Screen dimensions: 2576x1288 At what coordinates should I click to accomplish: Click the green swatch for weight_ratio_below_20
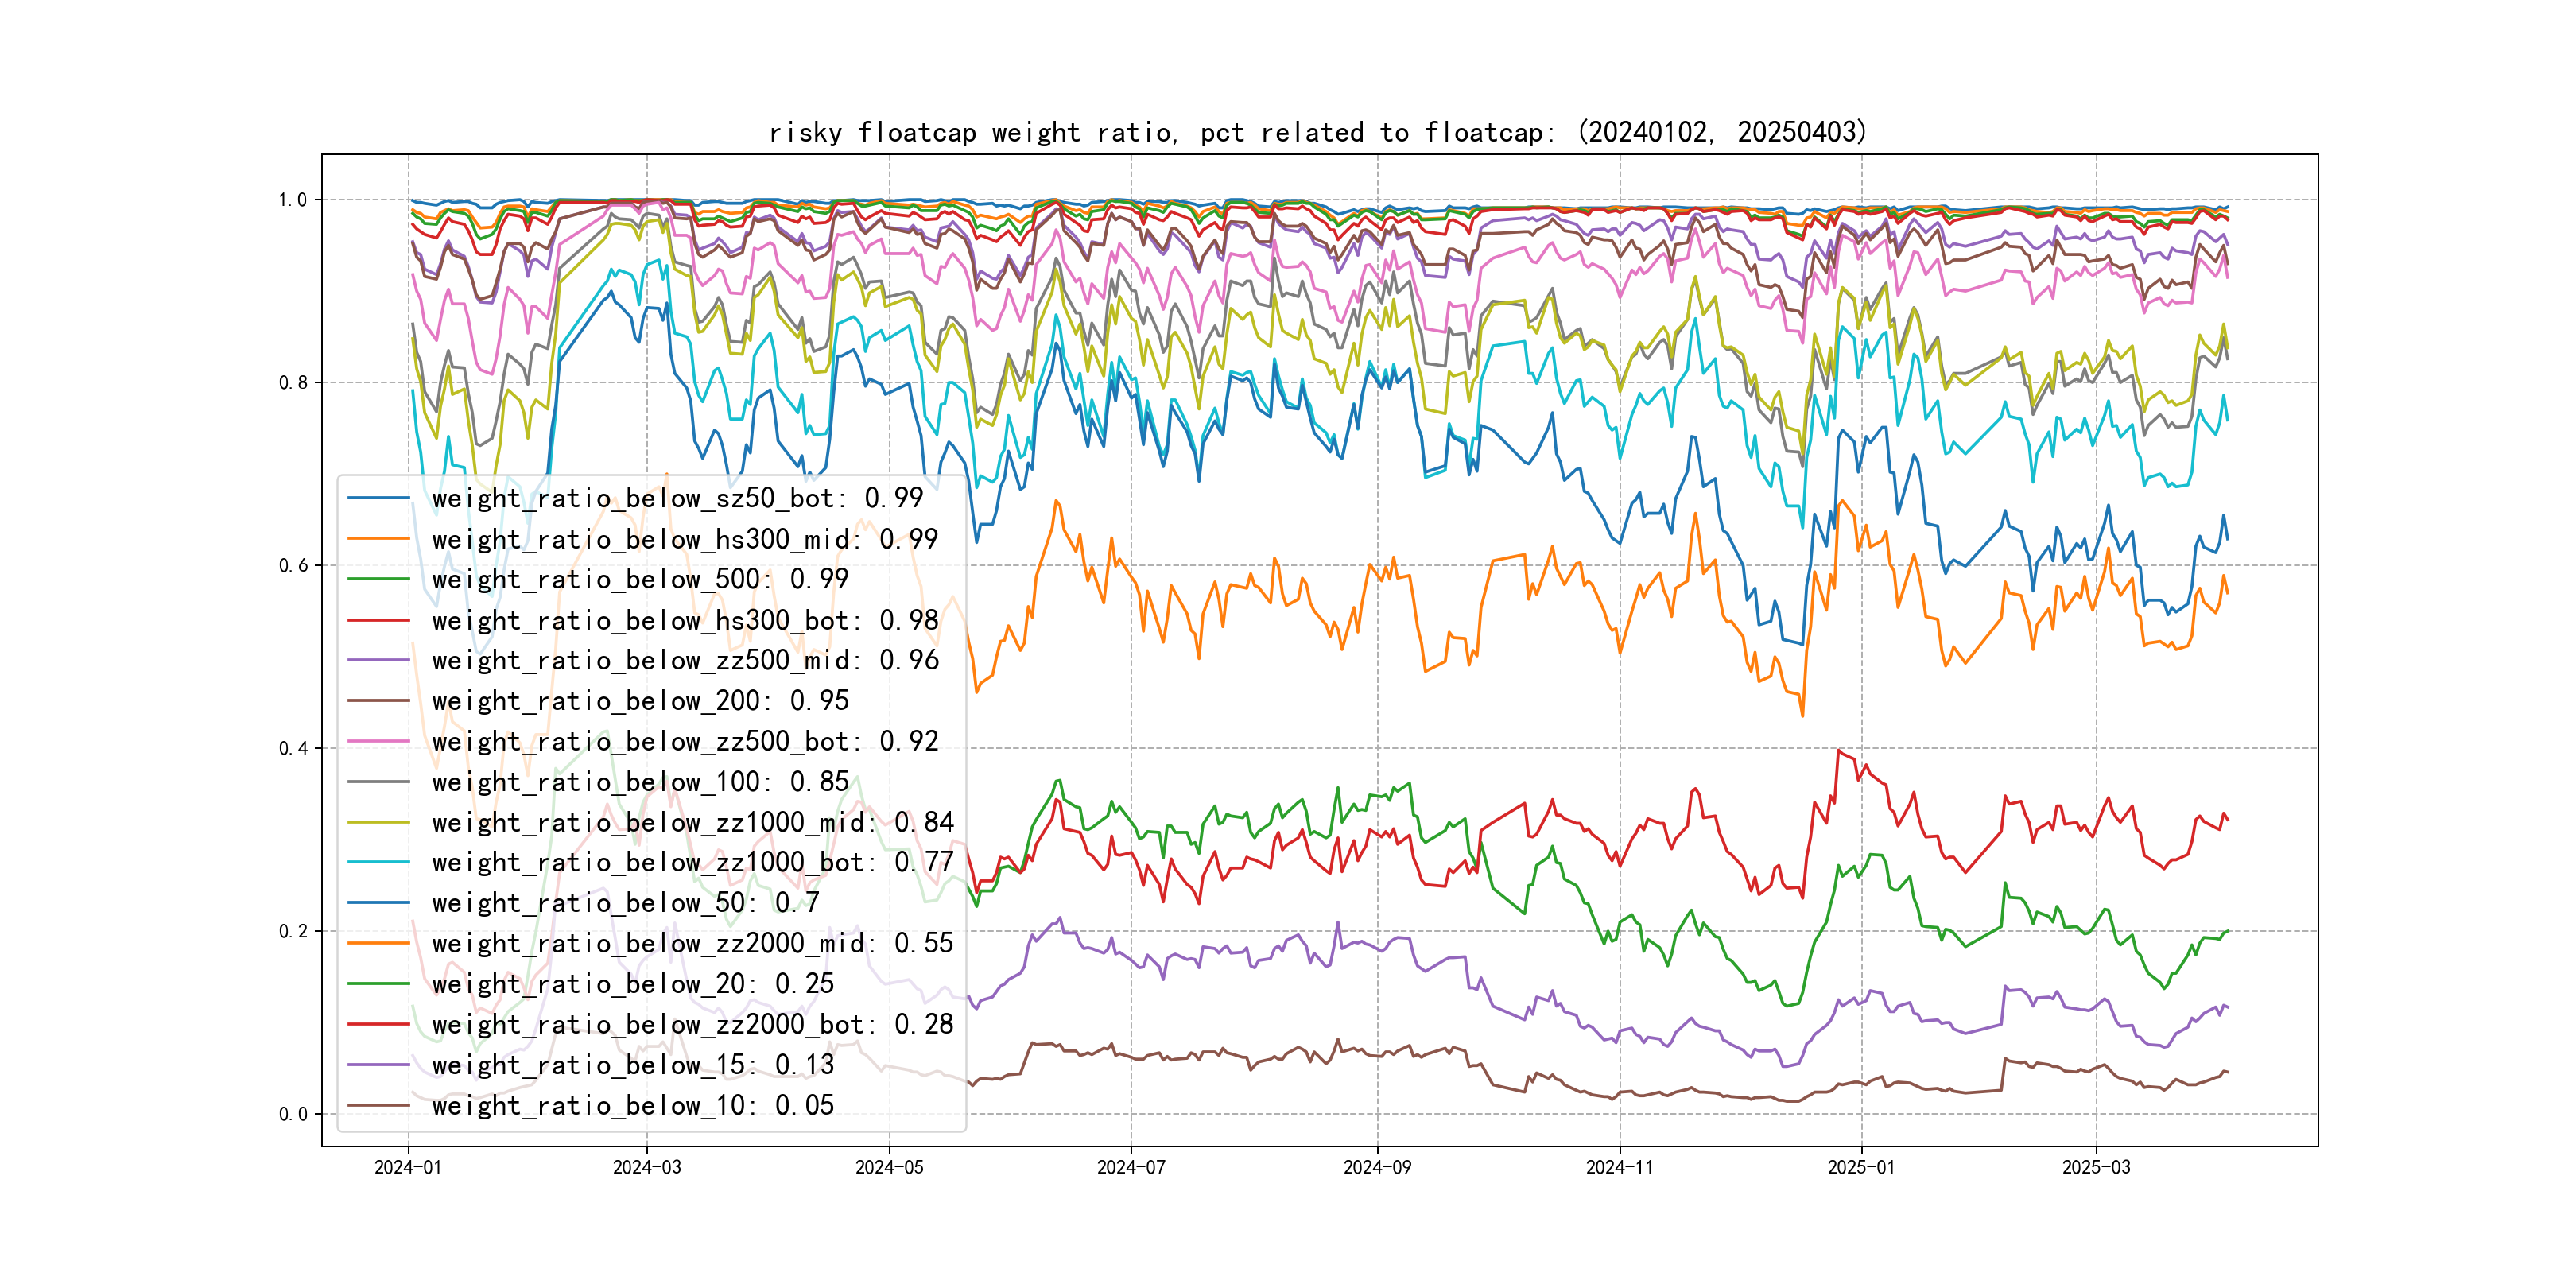point(379,984)
